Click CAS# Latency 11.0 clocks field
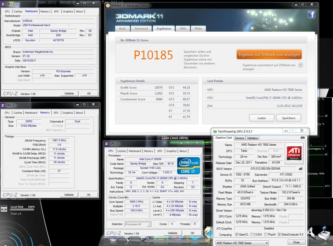This screenshot has width=333, height=246. tap(59, 149)
